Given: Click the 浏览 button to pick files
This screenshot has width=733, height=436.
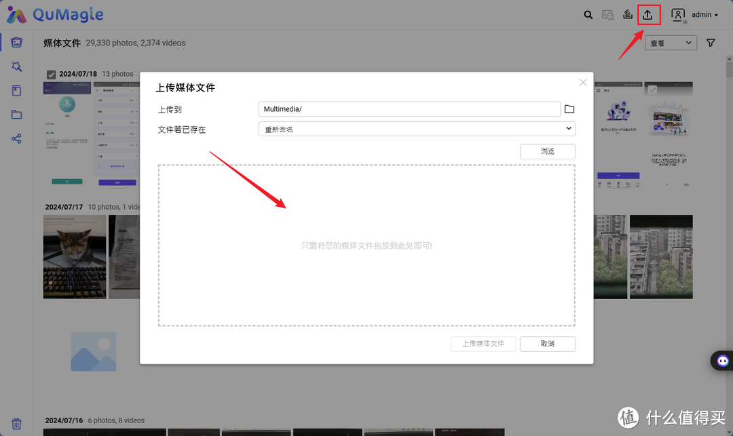Looking at the screenshot, I should tap(547, 151).
